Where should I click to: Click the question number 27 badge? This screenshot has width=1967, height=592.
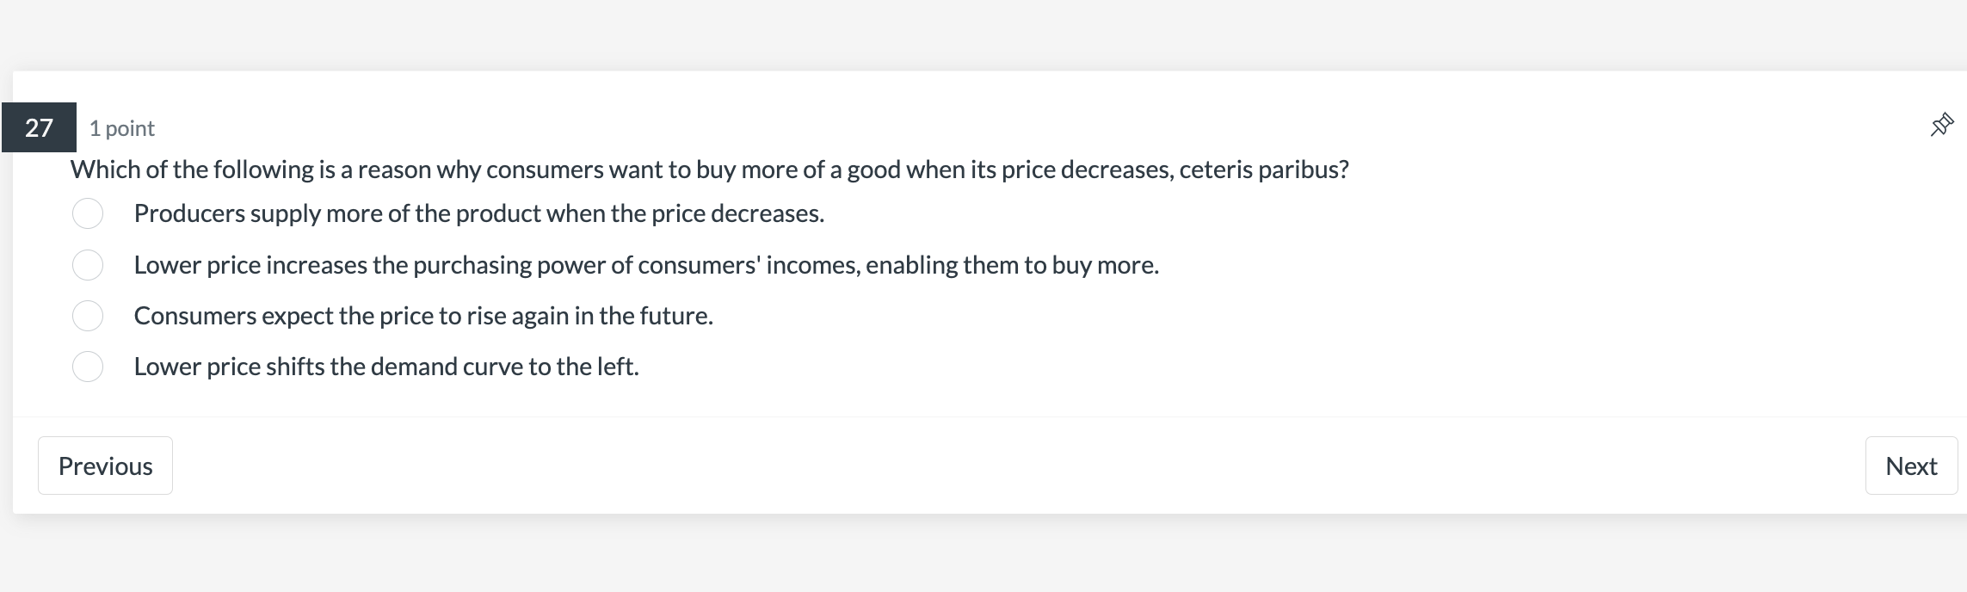[x=39, y=127]
